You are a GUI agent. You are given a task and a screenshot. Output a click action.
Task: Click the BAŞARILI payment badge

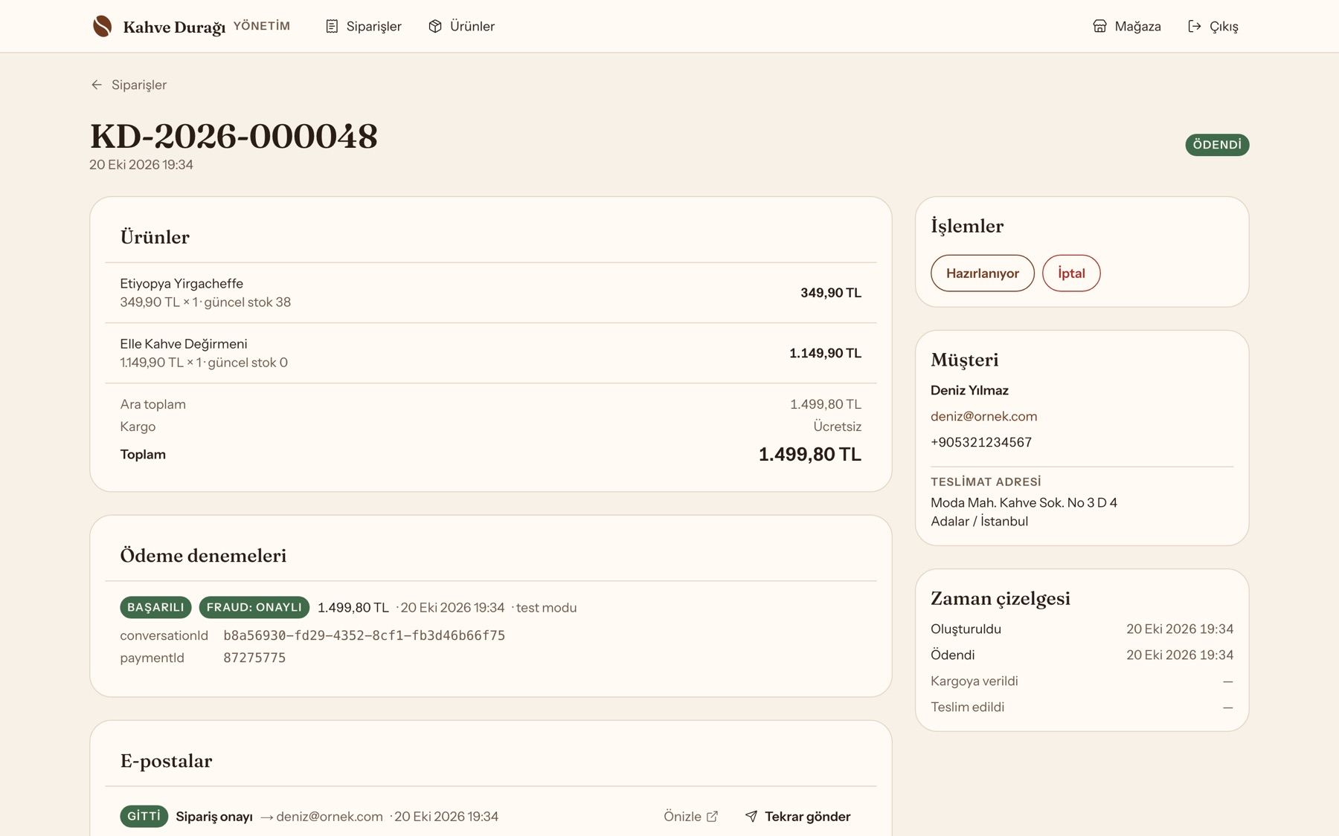[x=155, y=607]
